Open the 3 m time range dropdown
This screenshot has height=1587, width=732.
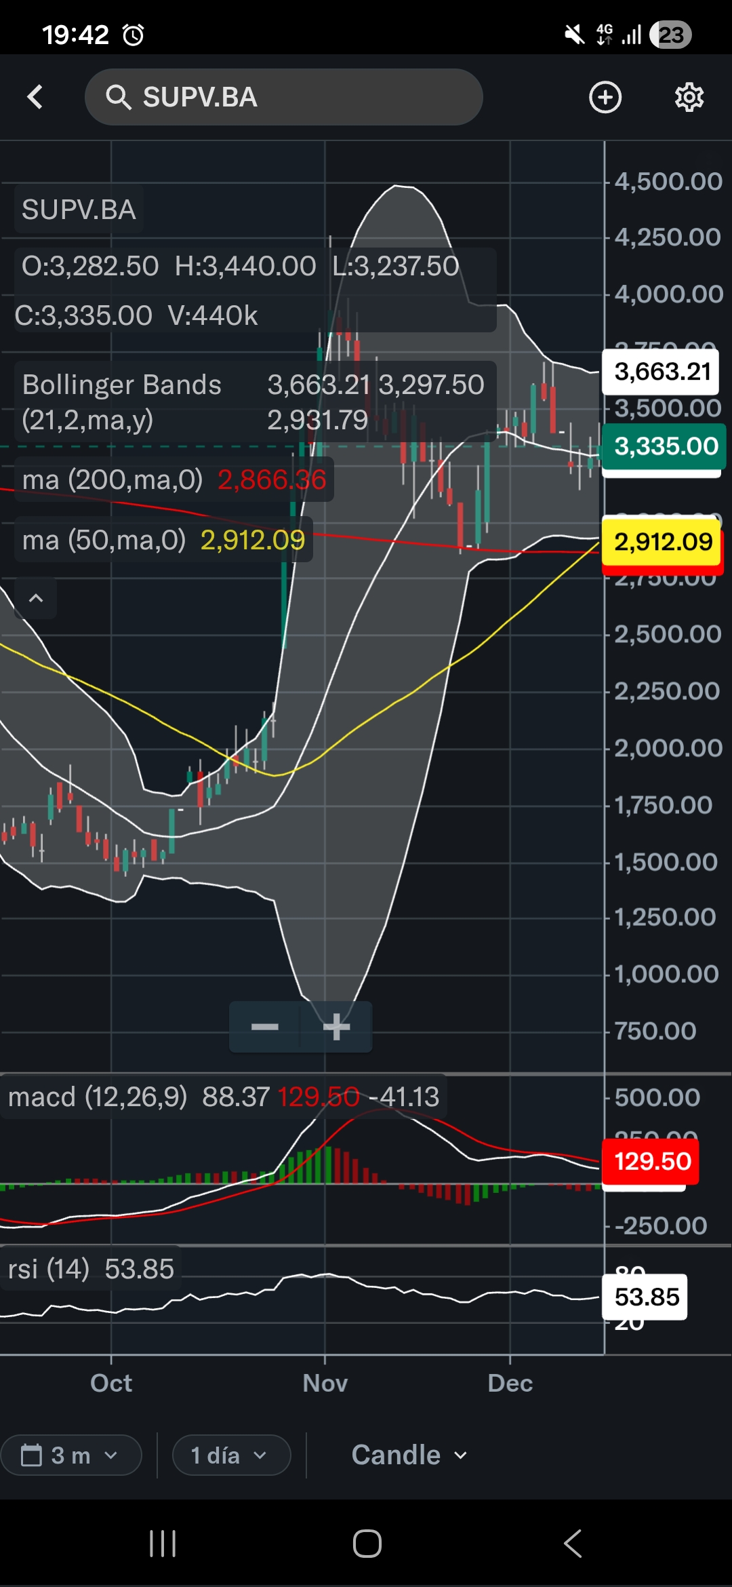tap(71, 1455)
